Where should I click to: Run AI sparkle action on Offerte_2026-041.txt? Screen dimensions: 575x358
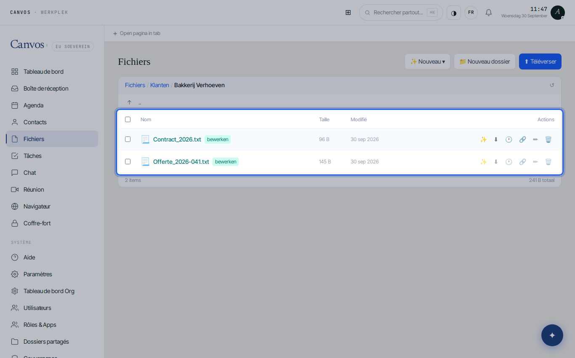tap(483, 162)
